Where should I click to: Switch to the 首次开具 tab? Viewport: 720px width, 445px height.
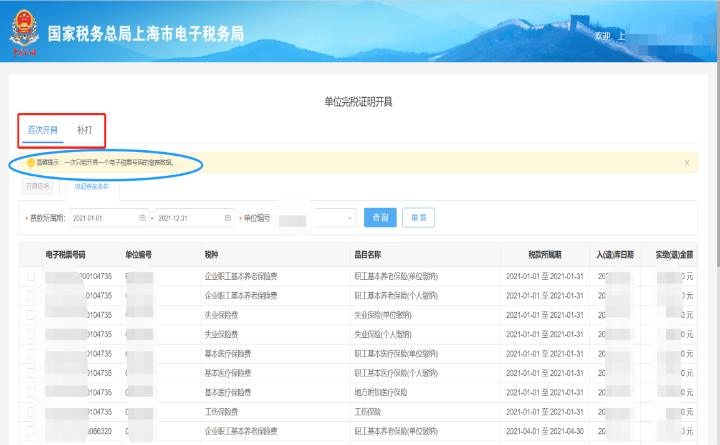(x=42, y=130)
